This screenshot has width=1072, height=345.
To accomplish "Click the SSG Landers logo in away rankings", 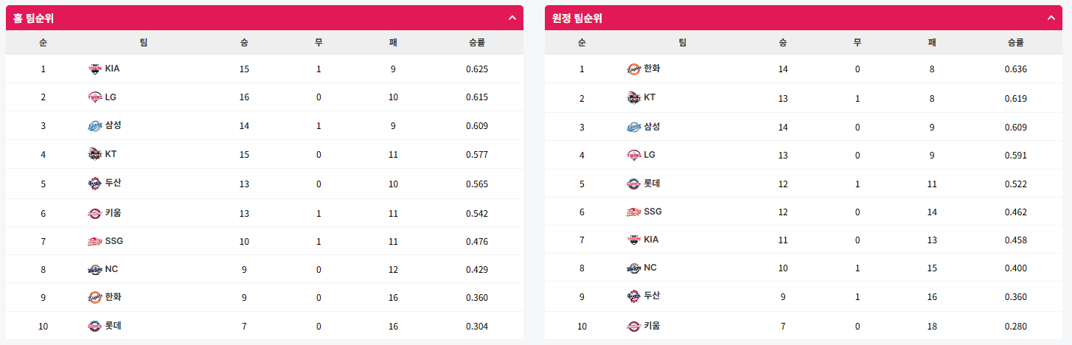I will pyautogui.click(x=633, y=212).
